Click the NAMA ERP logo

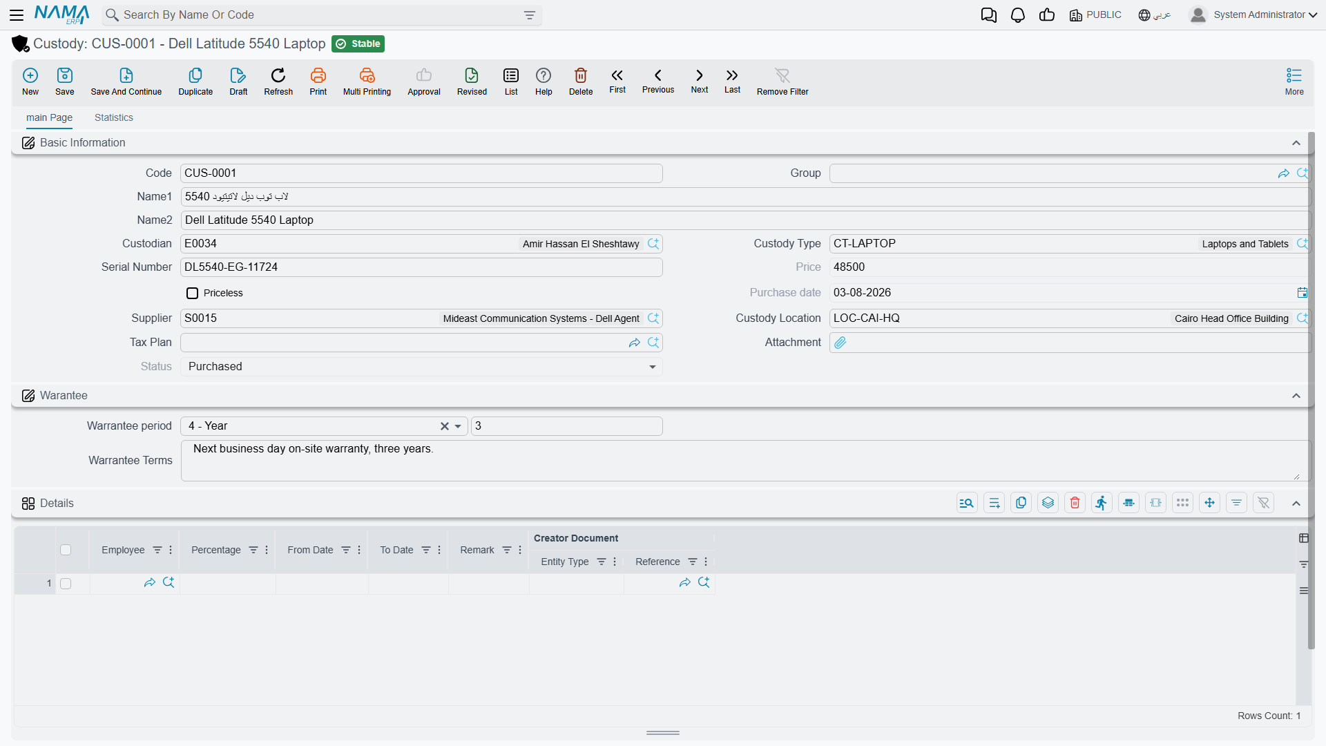[62, 15]
